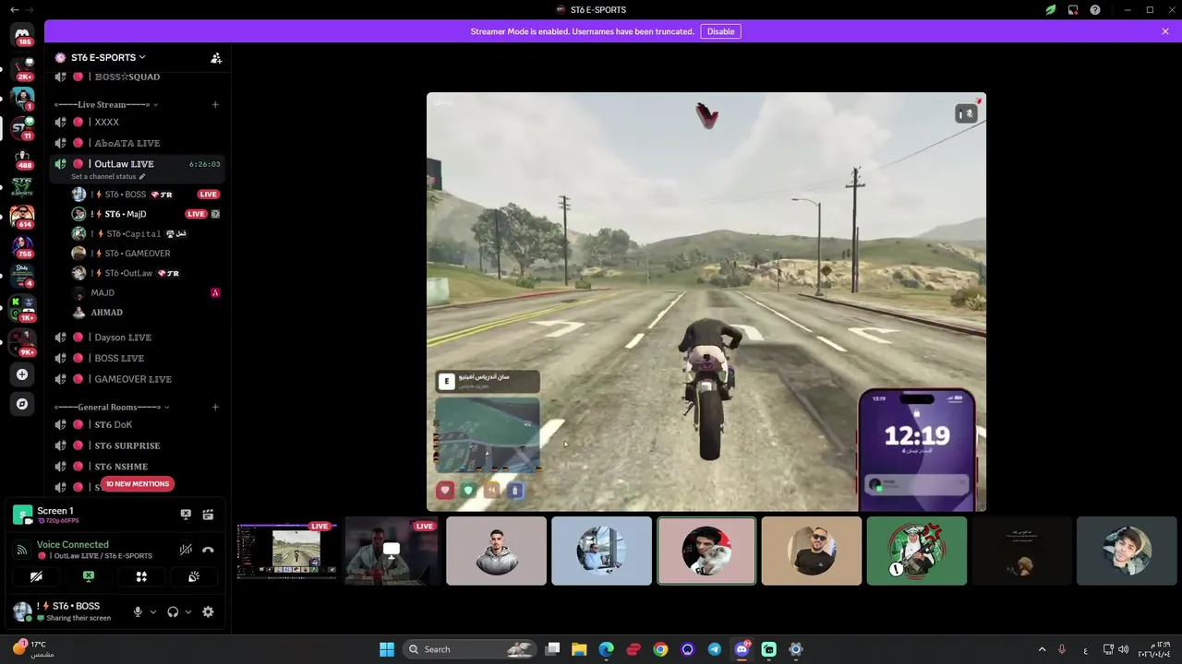Show hidden system tray icons
Viewport: 1182px width, 664px height.
[x=1043, y=649]
